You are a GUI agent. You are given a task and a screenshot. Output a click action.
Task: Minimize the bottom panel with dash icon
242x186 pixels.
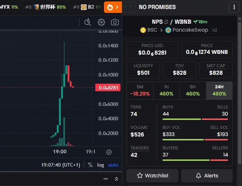106,179
